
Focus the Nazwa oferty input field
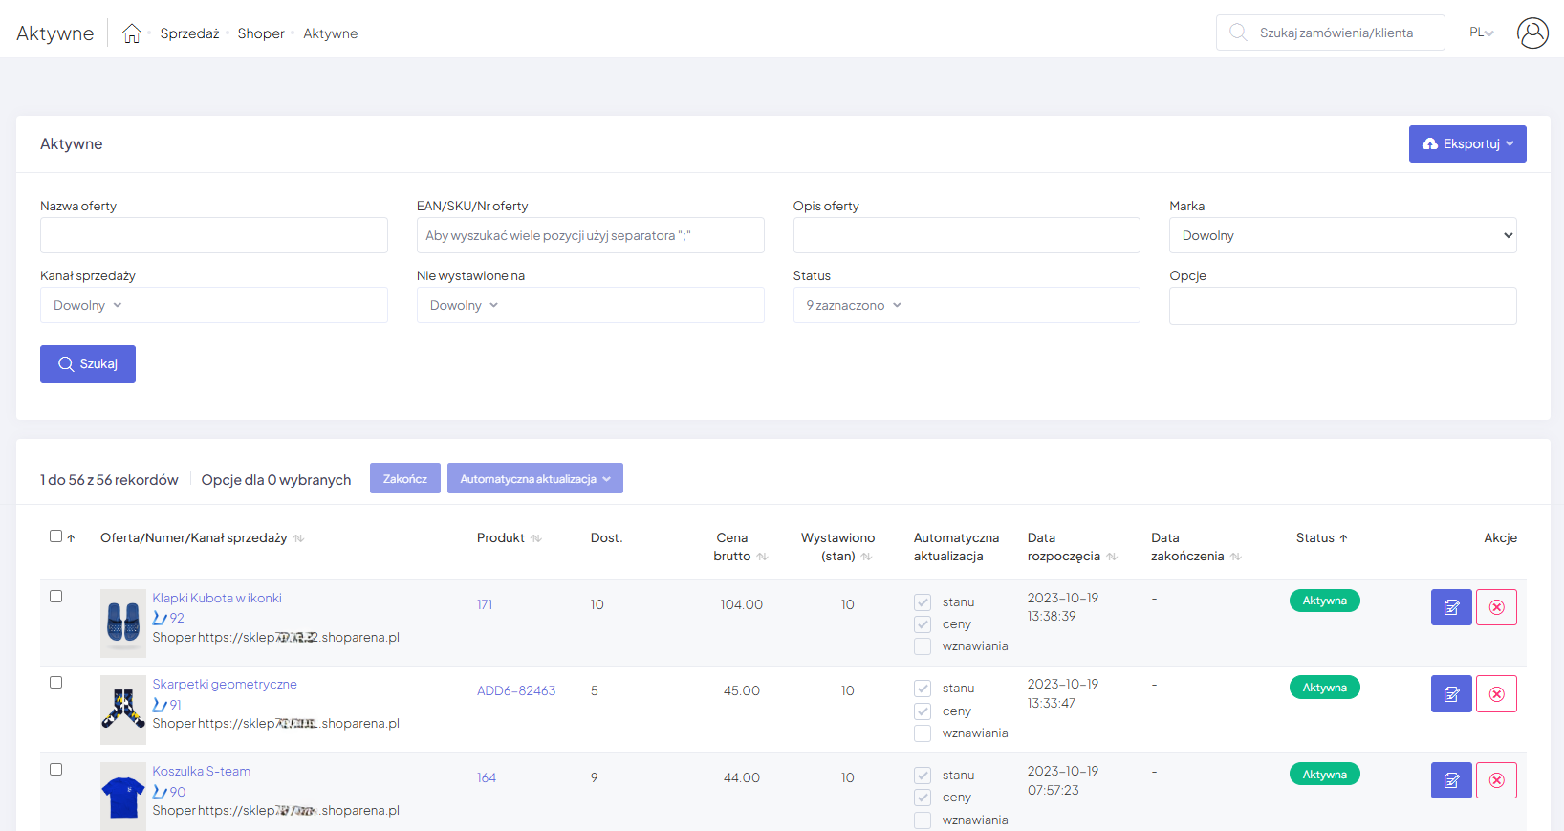[x=213, y=235]
